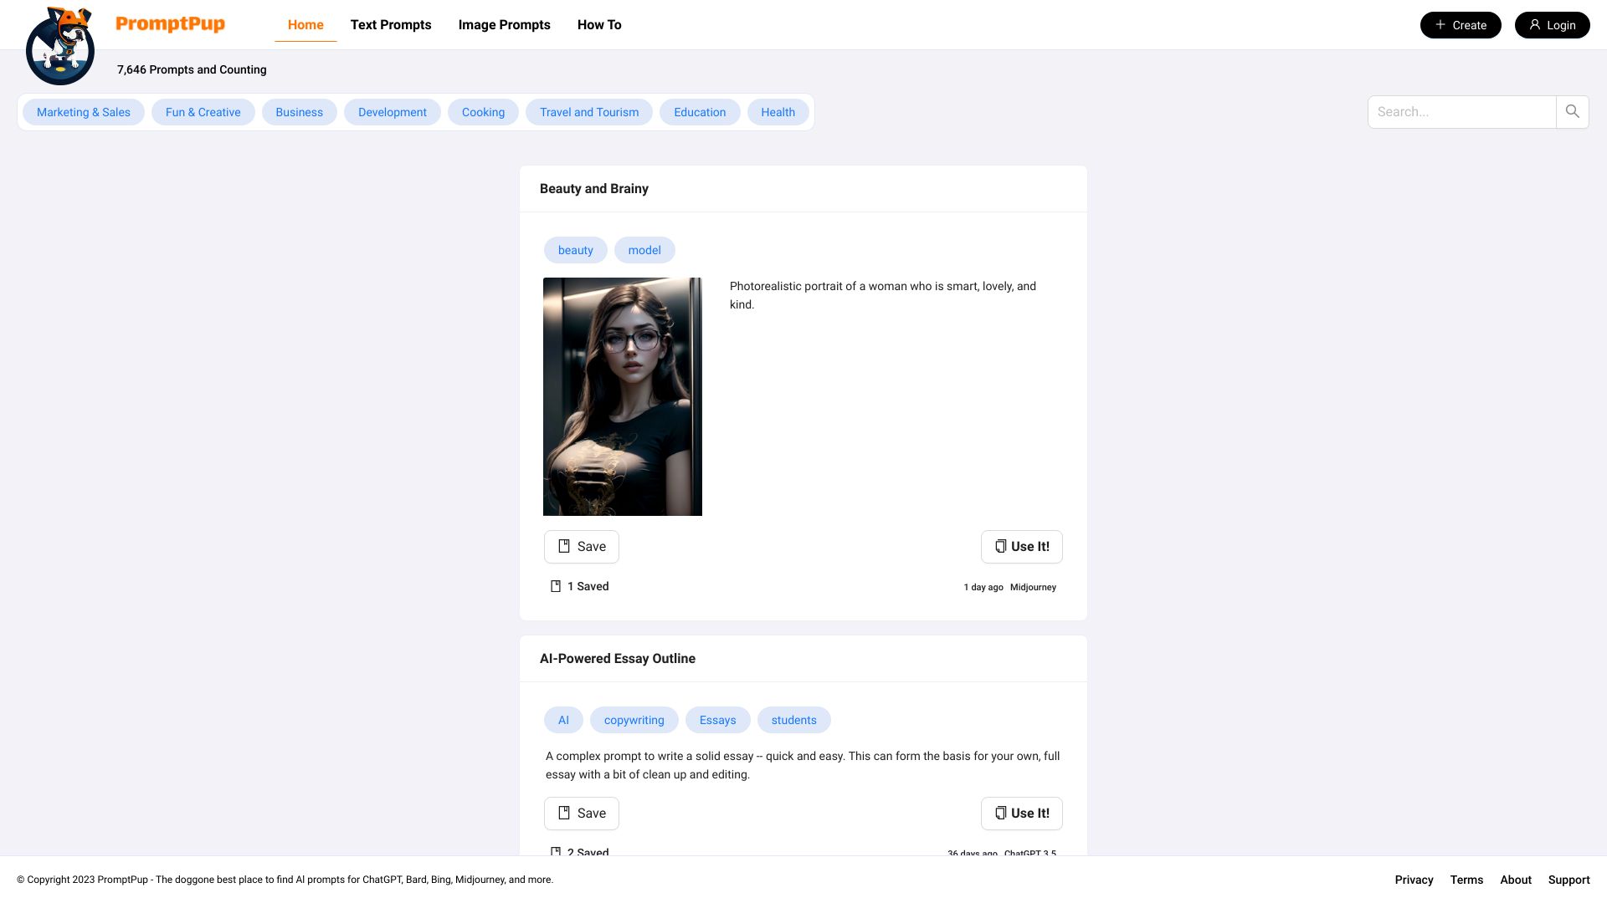
Task: Save the AI-Powered Essay Outline prompt
Action: point(581,814)
